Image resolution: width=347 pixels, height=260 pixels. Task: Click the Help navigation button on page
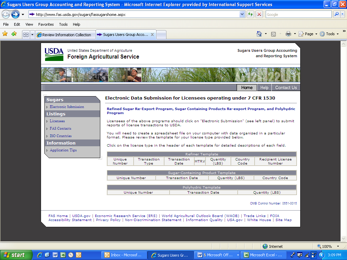coord(264,88)
